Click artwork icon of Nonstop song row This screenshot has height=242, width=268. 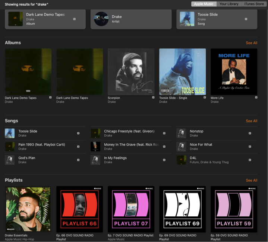(x=181, y=133)
